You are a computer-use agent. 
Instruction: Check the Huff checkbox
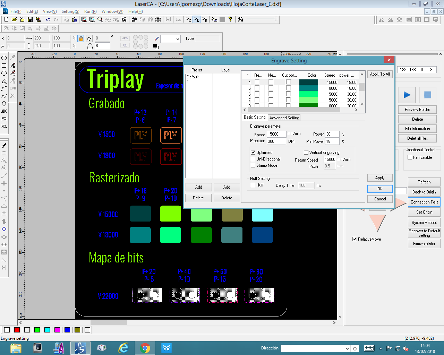pos(253,185)
